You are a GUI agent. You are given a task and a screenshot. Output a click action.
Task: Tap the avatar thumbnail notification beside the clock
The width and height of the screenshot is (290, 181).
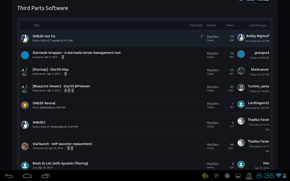[x=249, y=176]
